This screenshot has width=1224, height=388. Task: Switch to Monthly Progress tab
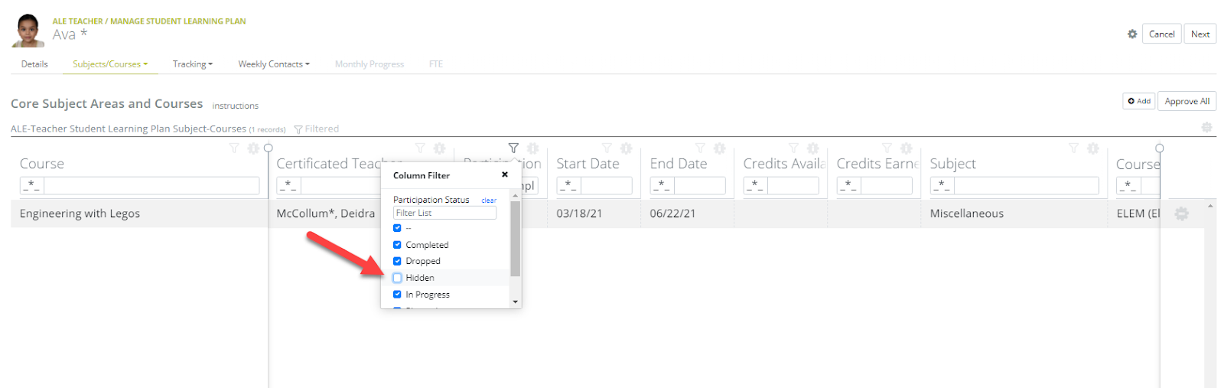pos(369,64)
